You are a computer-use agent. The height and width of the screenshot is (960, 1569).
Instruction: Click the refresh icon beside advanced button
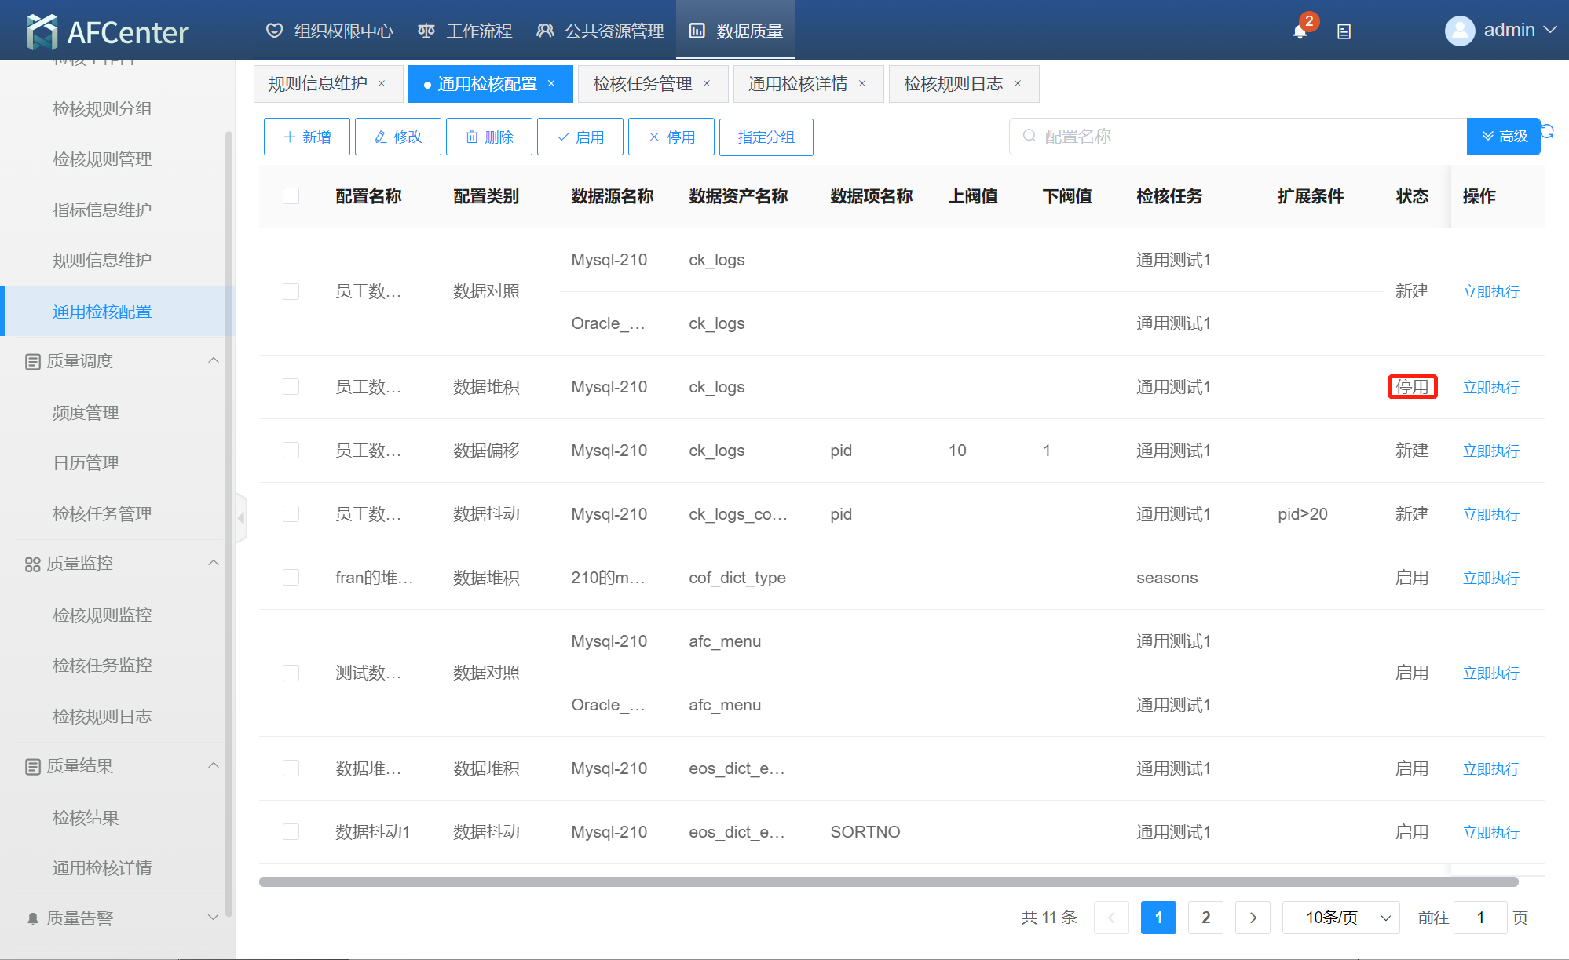(x=1548, y=131)
